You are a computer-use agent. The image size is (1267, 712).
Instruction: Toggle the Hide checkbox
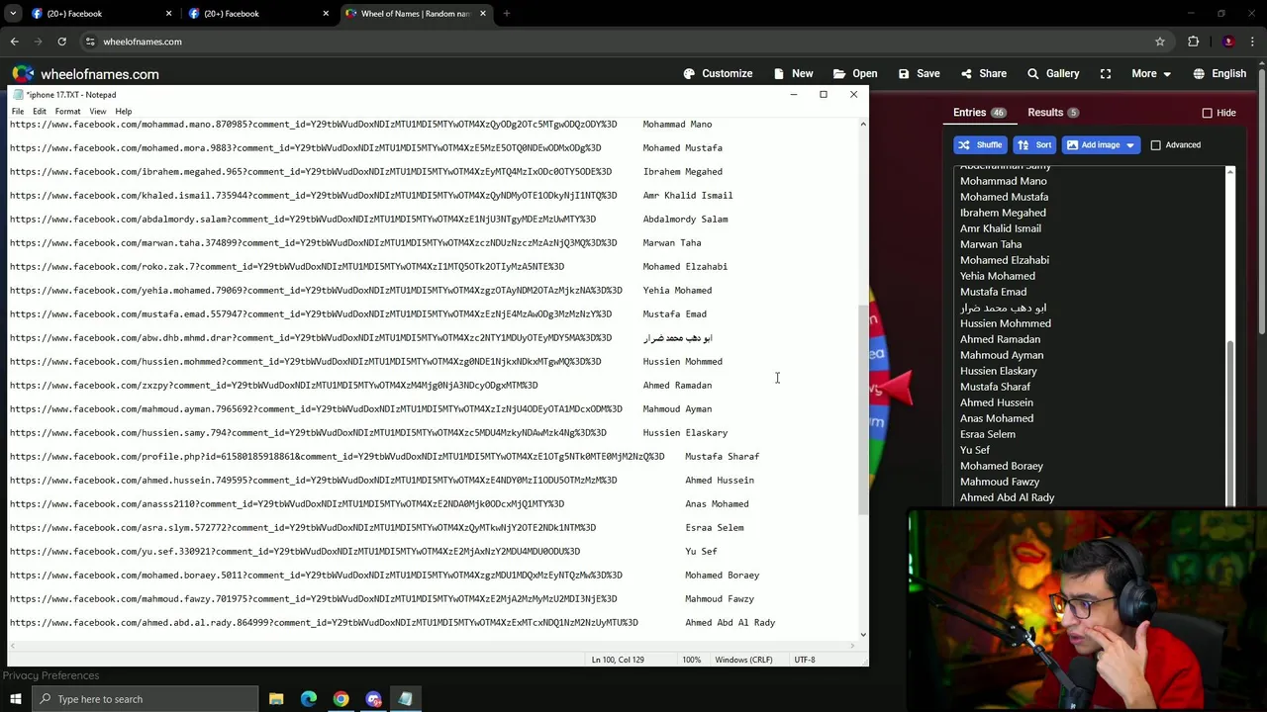(1207, 113)
